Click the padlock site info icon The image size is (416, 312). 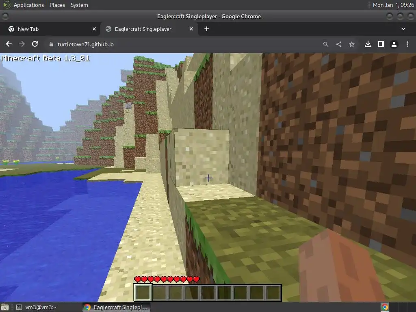(51, 44)
